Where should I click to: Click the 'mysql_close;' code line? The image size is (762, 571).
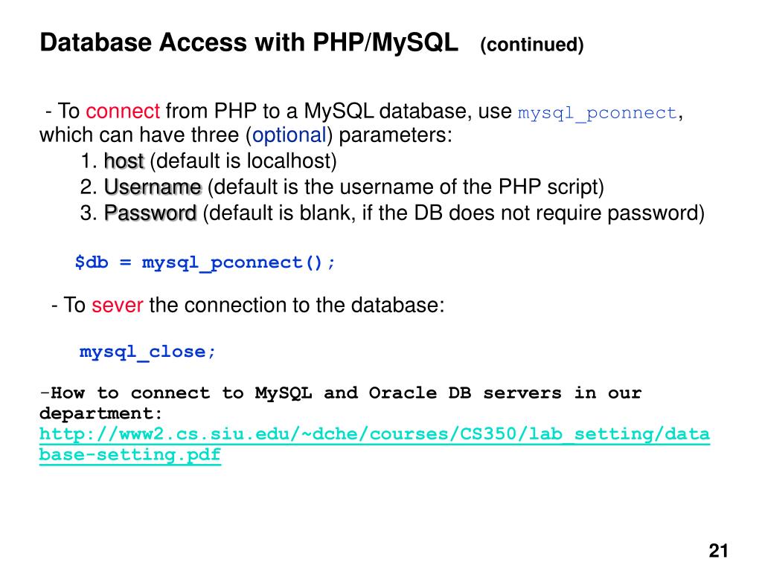pos(147,352)
